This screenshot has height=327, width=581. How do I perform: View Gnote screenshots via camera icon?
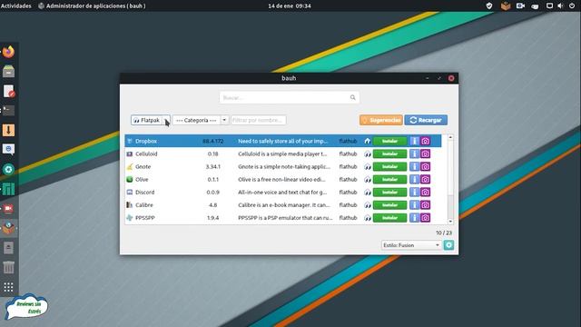pyautogui.click(x=426, y=167)
